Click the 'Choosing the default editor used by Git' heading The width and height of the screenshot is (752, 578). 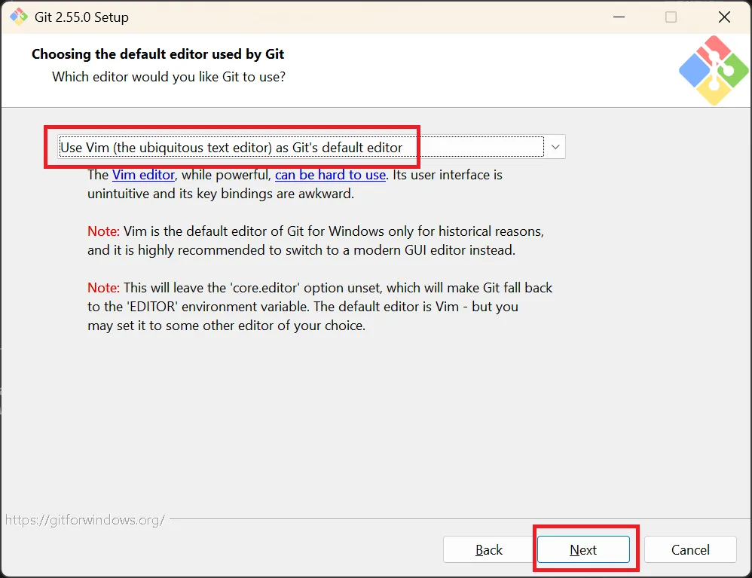click(157, 54)
